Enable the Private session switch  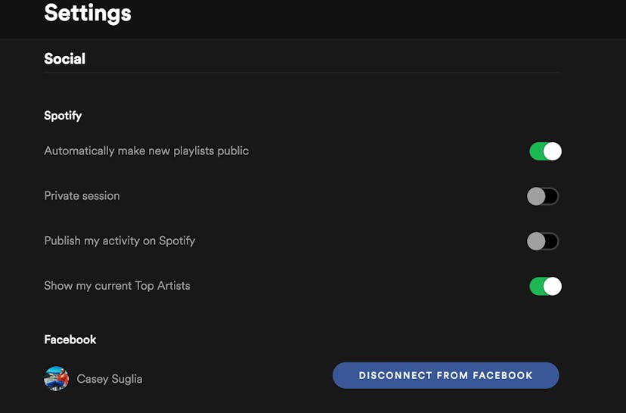[x=543, y=197]
